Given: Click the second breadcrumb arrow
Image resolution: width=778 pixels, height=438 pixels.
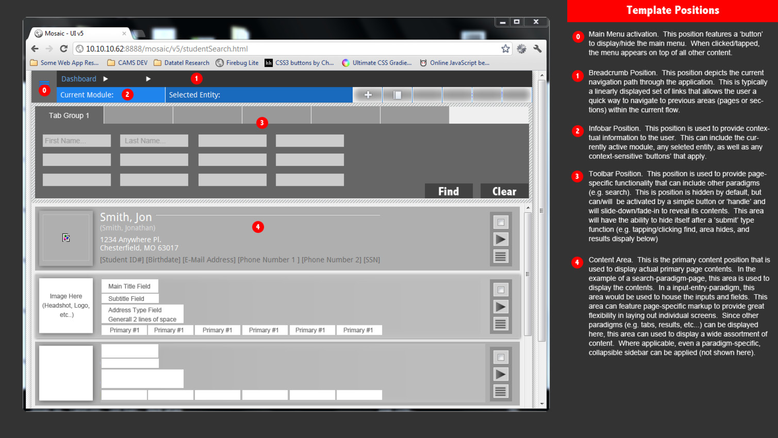Looking at the screenshot, I should point(148,79).
